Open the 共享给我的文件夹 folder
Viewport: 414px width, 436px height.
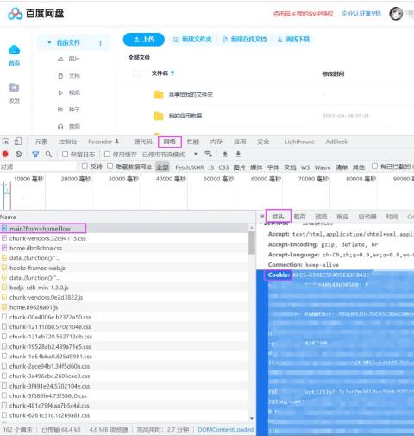click(191, 94)
